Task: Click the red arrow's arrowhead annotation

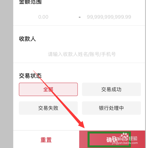Action: point(82,125)
